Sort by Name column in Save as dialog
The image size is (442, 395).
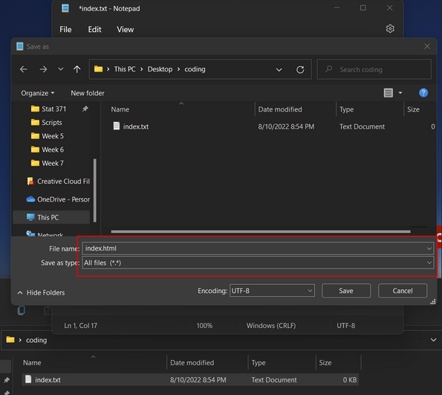pyautogui.click(x=120, y=109)
